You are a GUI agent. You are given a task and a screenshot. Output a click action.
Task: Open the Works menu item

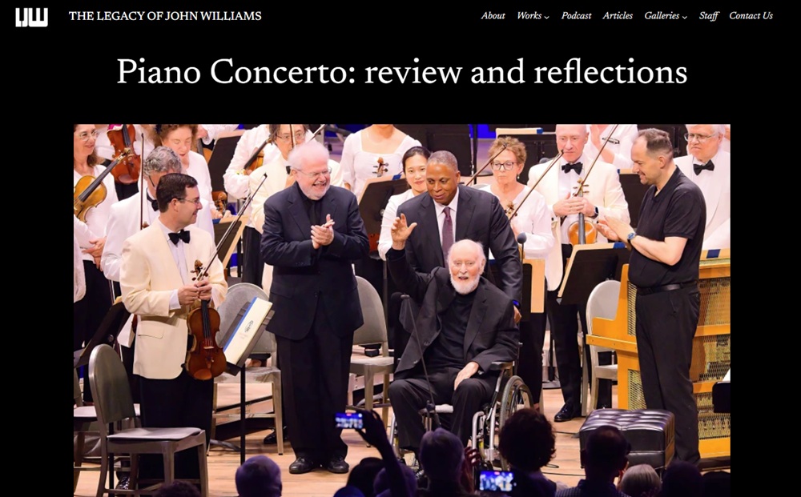click(x=529, y=16)
